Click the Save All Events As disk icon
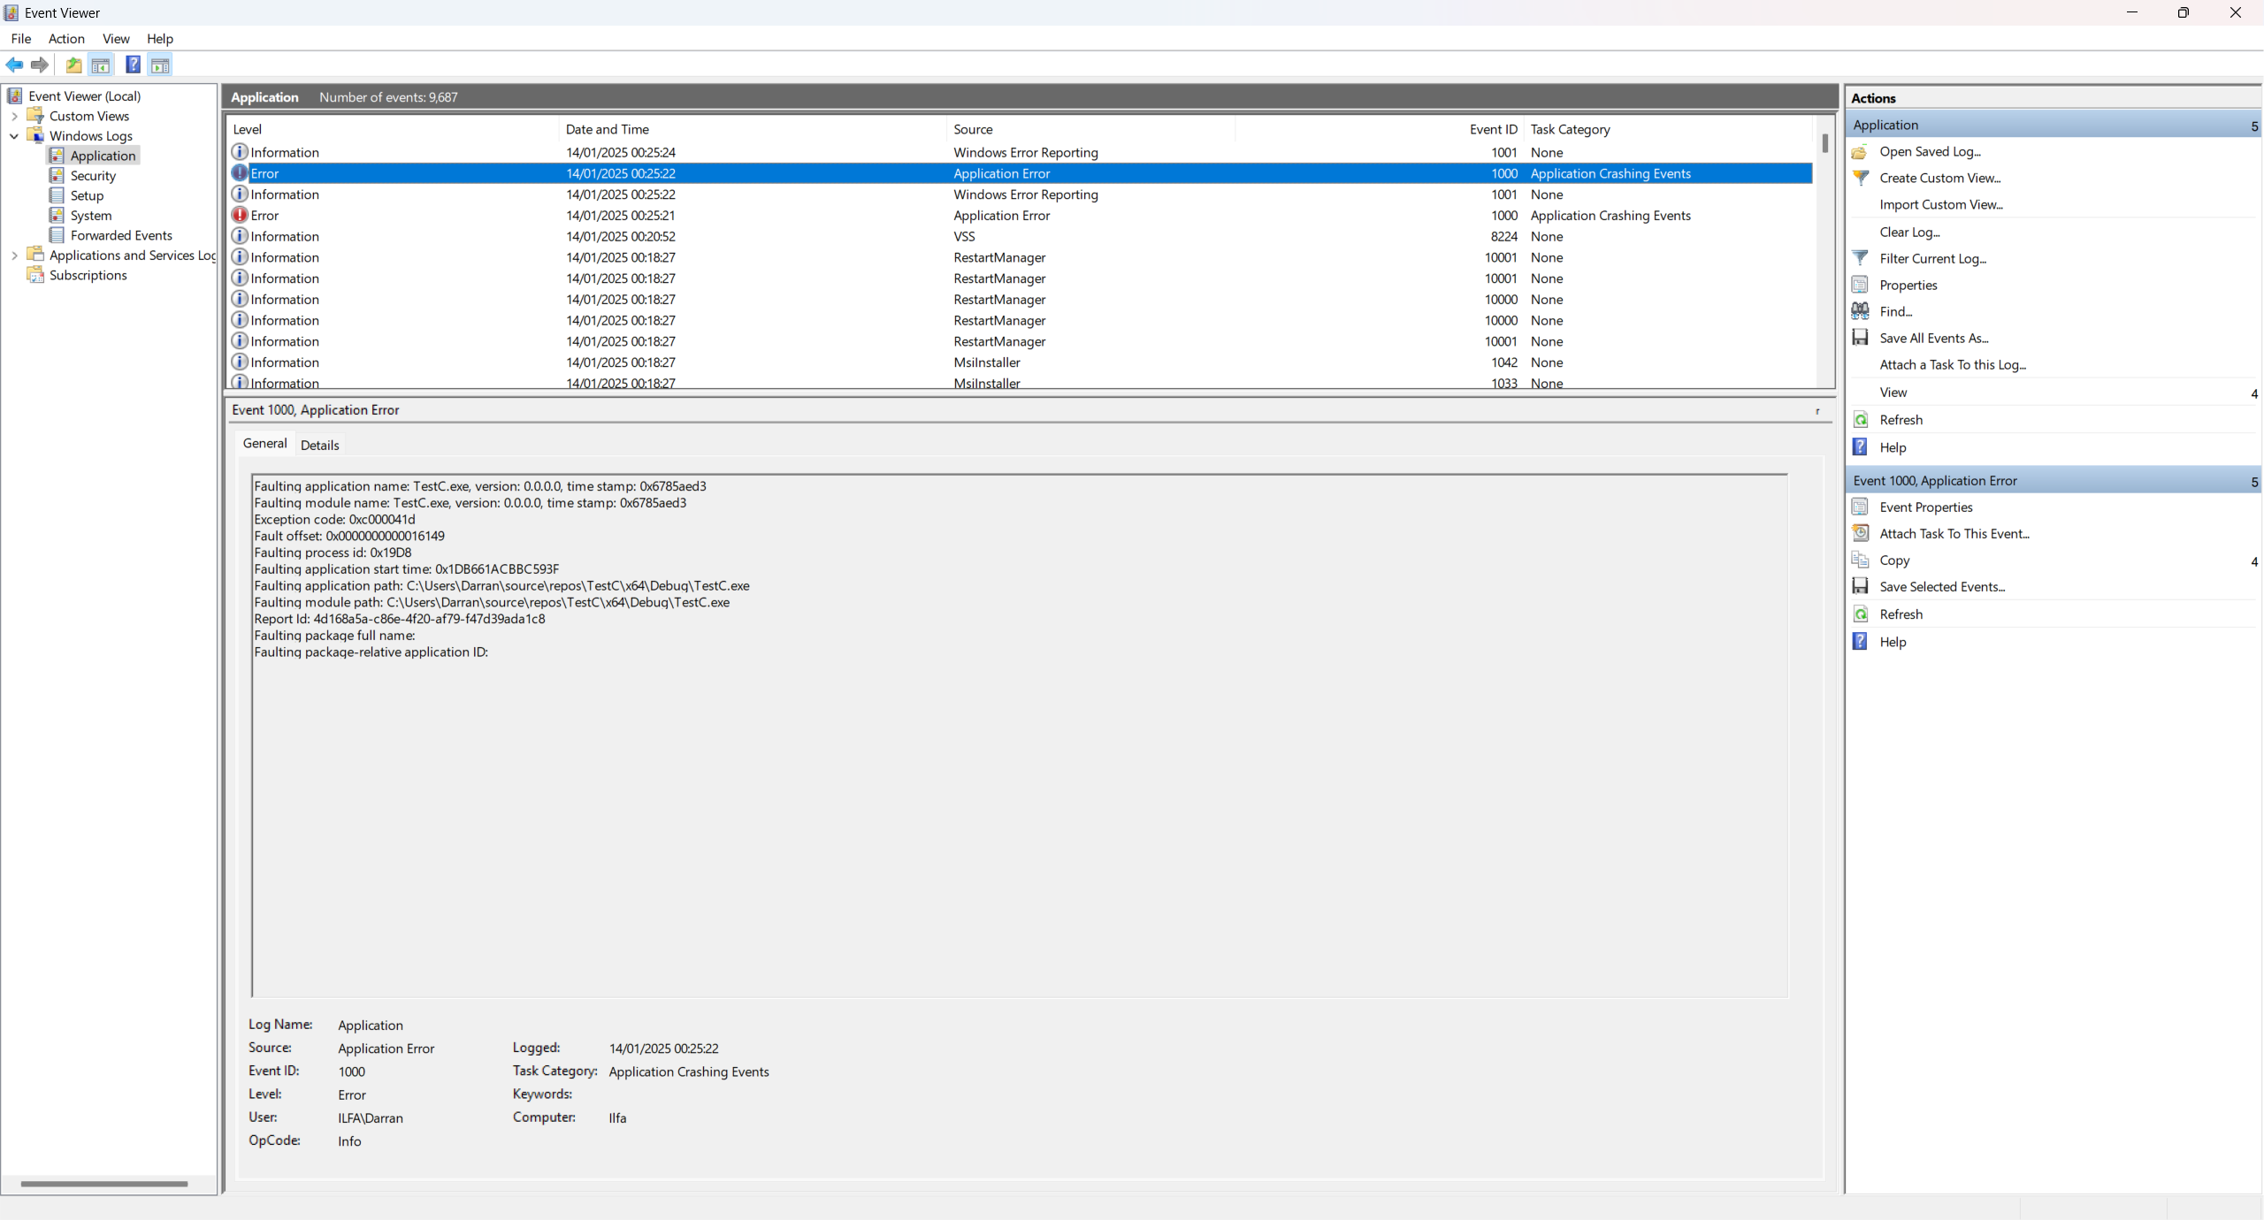Screen dimensions: 2264x1220 (x=1861, y=338)
